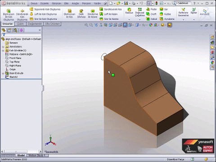
Task: Open Delik Sihirbazı hole wizard
Action: pos(81,13)
